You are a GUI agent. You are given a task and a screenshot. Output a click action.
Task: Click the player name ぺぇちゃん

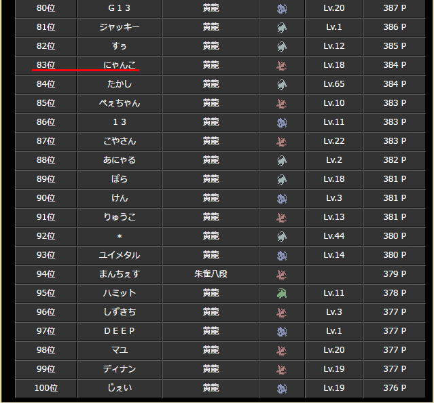tap(120, 103)
